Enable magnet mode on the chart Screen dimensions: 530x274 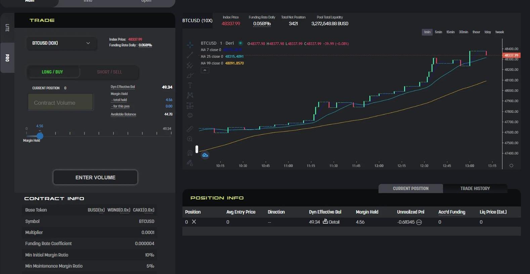click(x=190, y=153)
